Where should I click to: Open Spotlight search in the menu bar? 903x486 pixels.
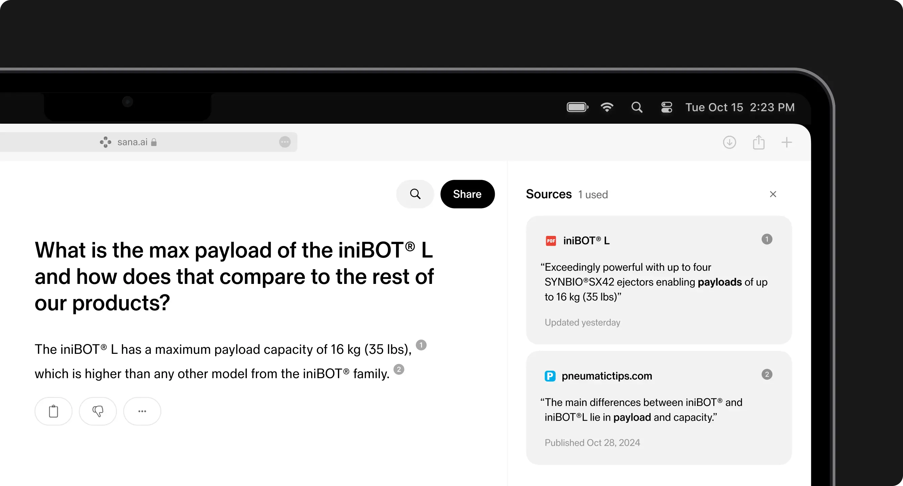(637, 107)
